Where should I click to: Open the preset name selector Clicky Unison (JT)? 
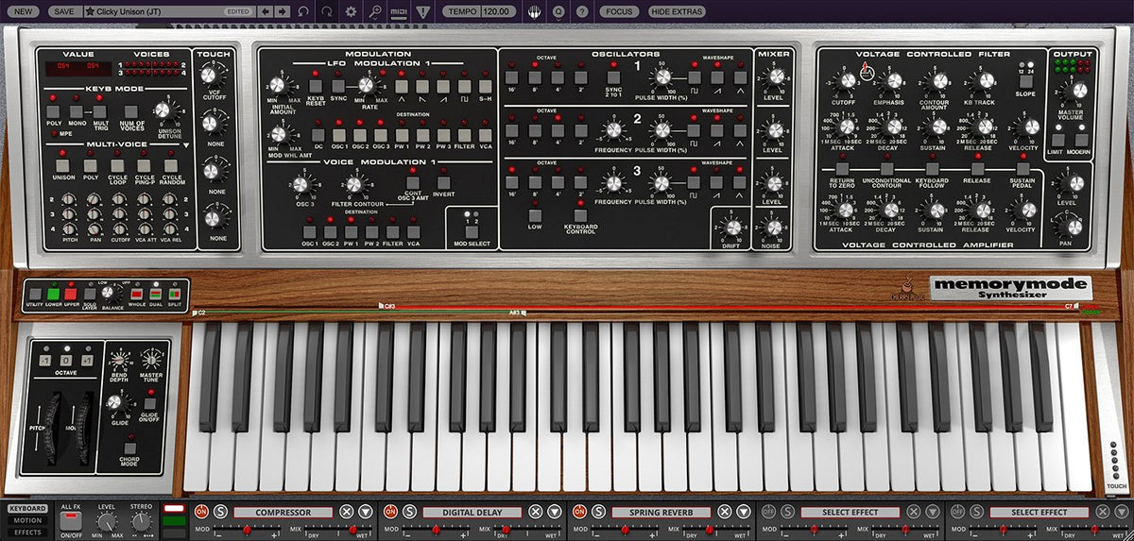[x=169, y=11]
